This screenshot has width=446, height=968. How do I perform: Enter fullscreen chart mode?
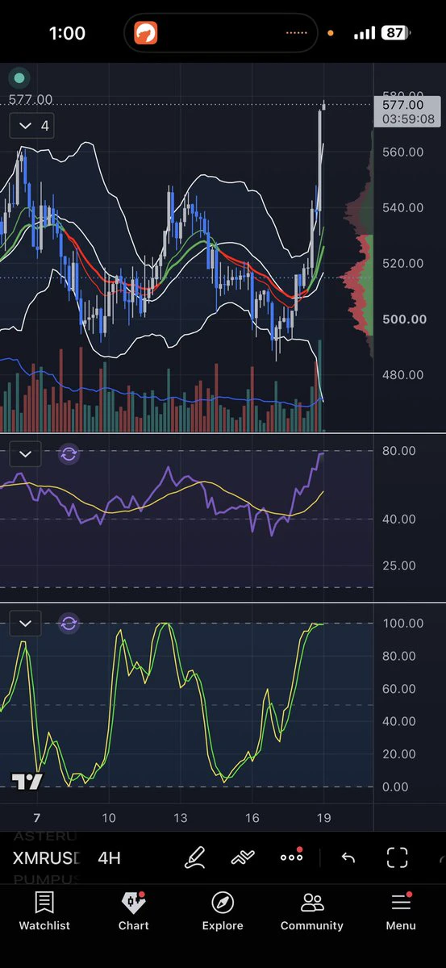pos(397,857)
